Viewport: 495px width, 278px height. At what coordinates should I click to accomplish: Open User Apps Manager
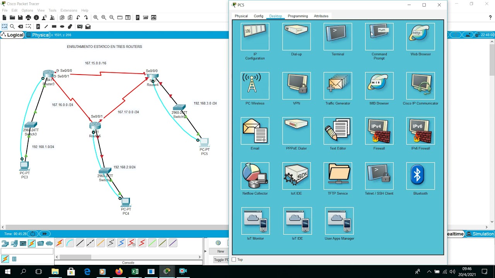point(339,221)
